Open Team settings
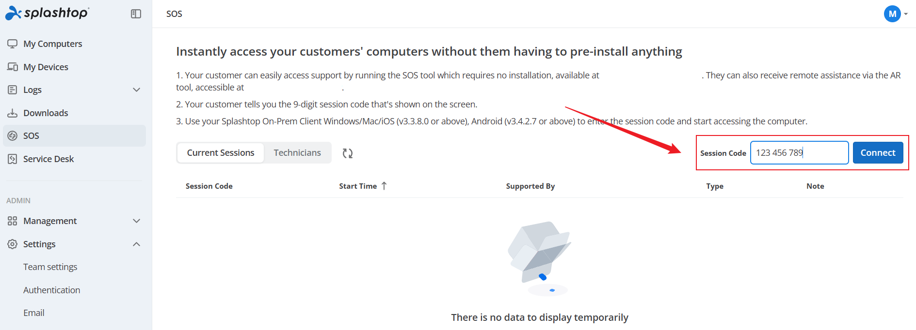The image size is (916, 330). [50, 266]
